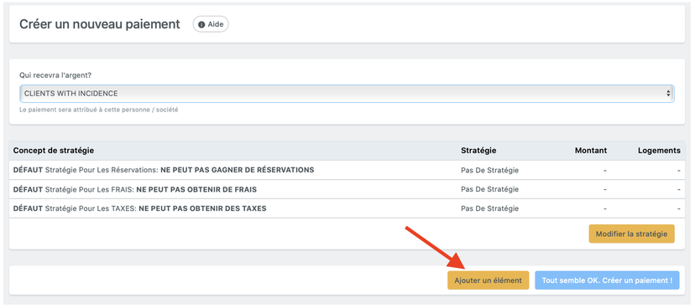This screenshot has width=695, height=308.
Task: Click the Montant column header
Action: [591, 151]
